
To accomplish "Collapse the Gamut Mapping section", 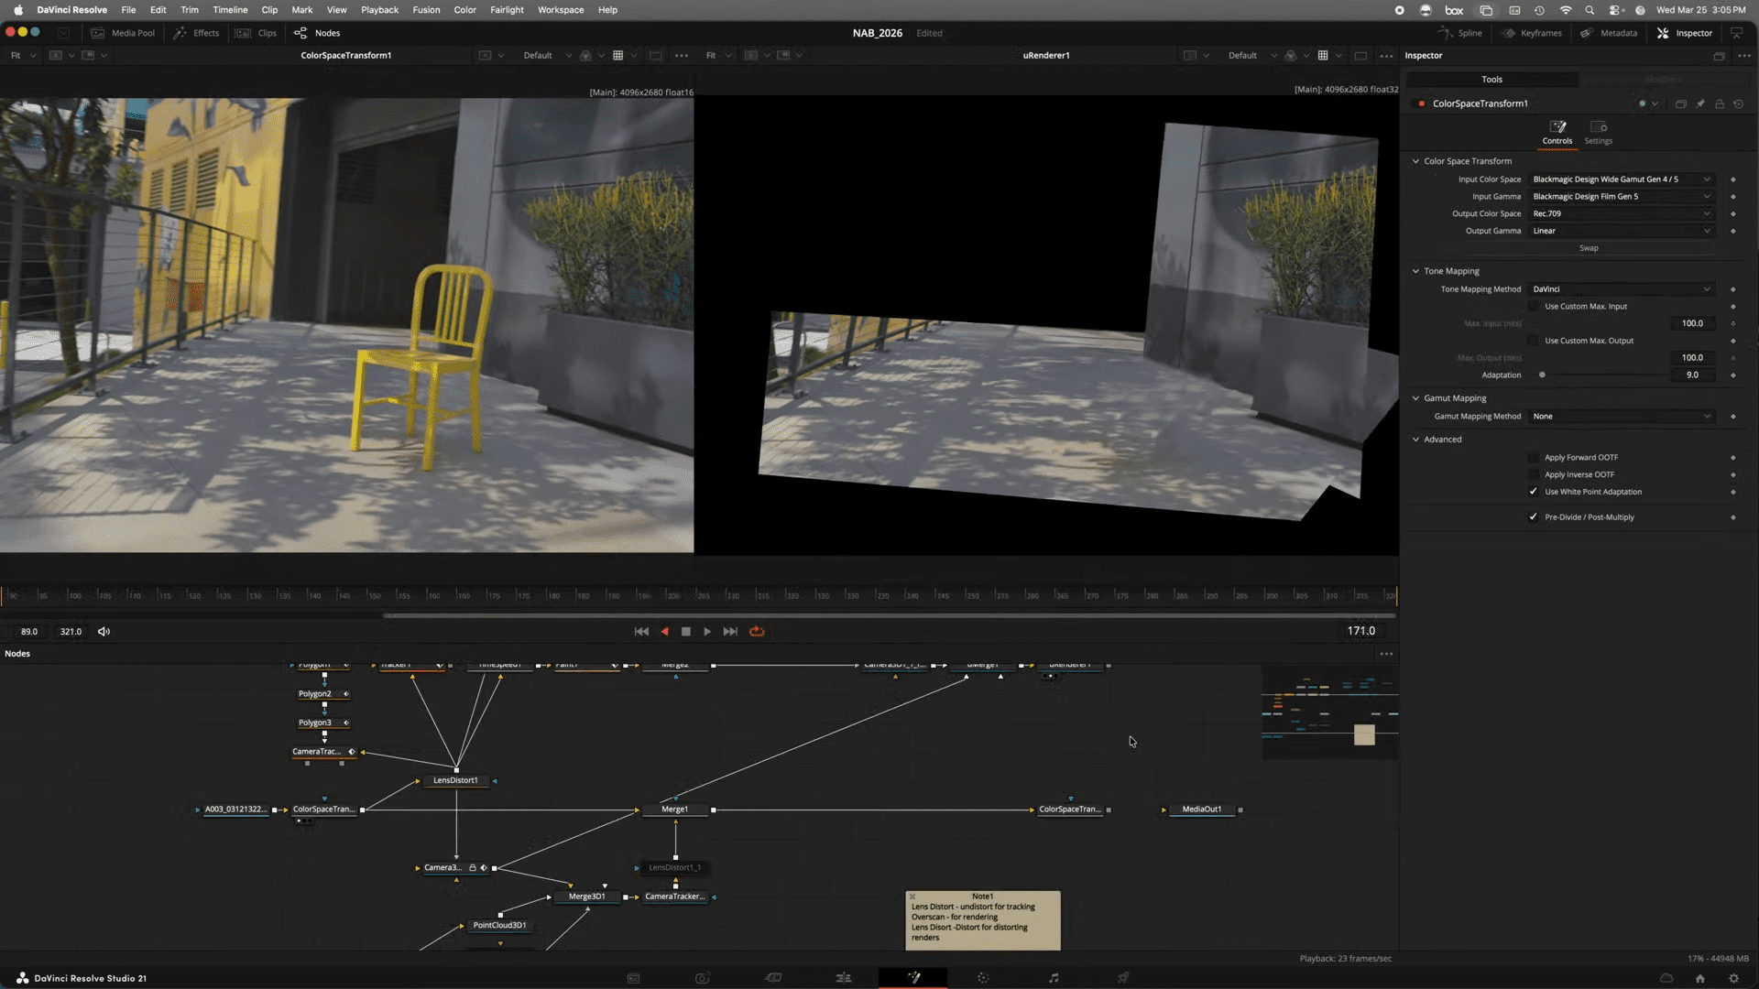I will tap(1415, 398).
